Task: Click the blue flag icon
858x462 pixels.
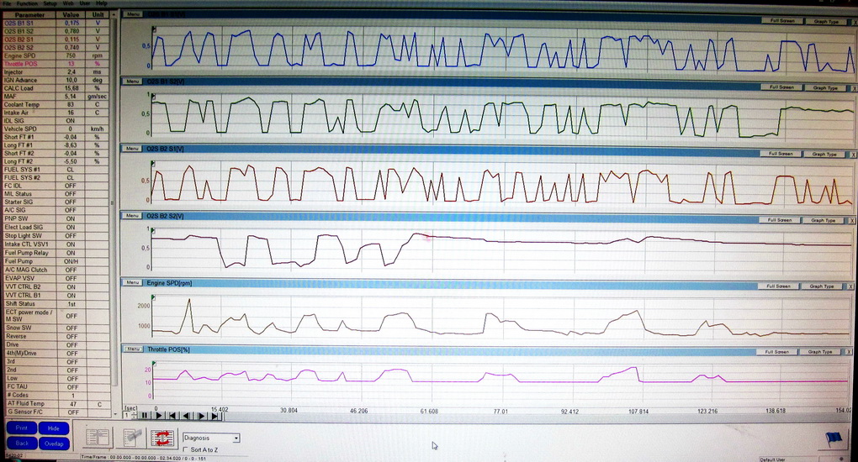Action: point(835,440)
